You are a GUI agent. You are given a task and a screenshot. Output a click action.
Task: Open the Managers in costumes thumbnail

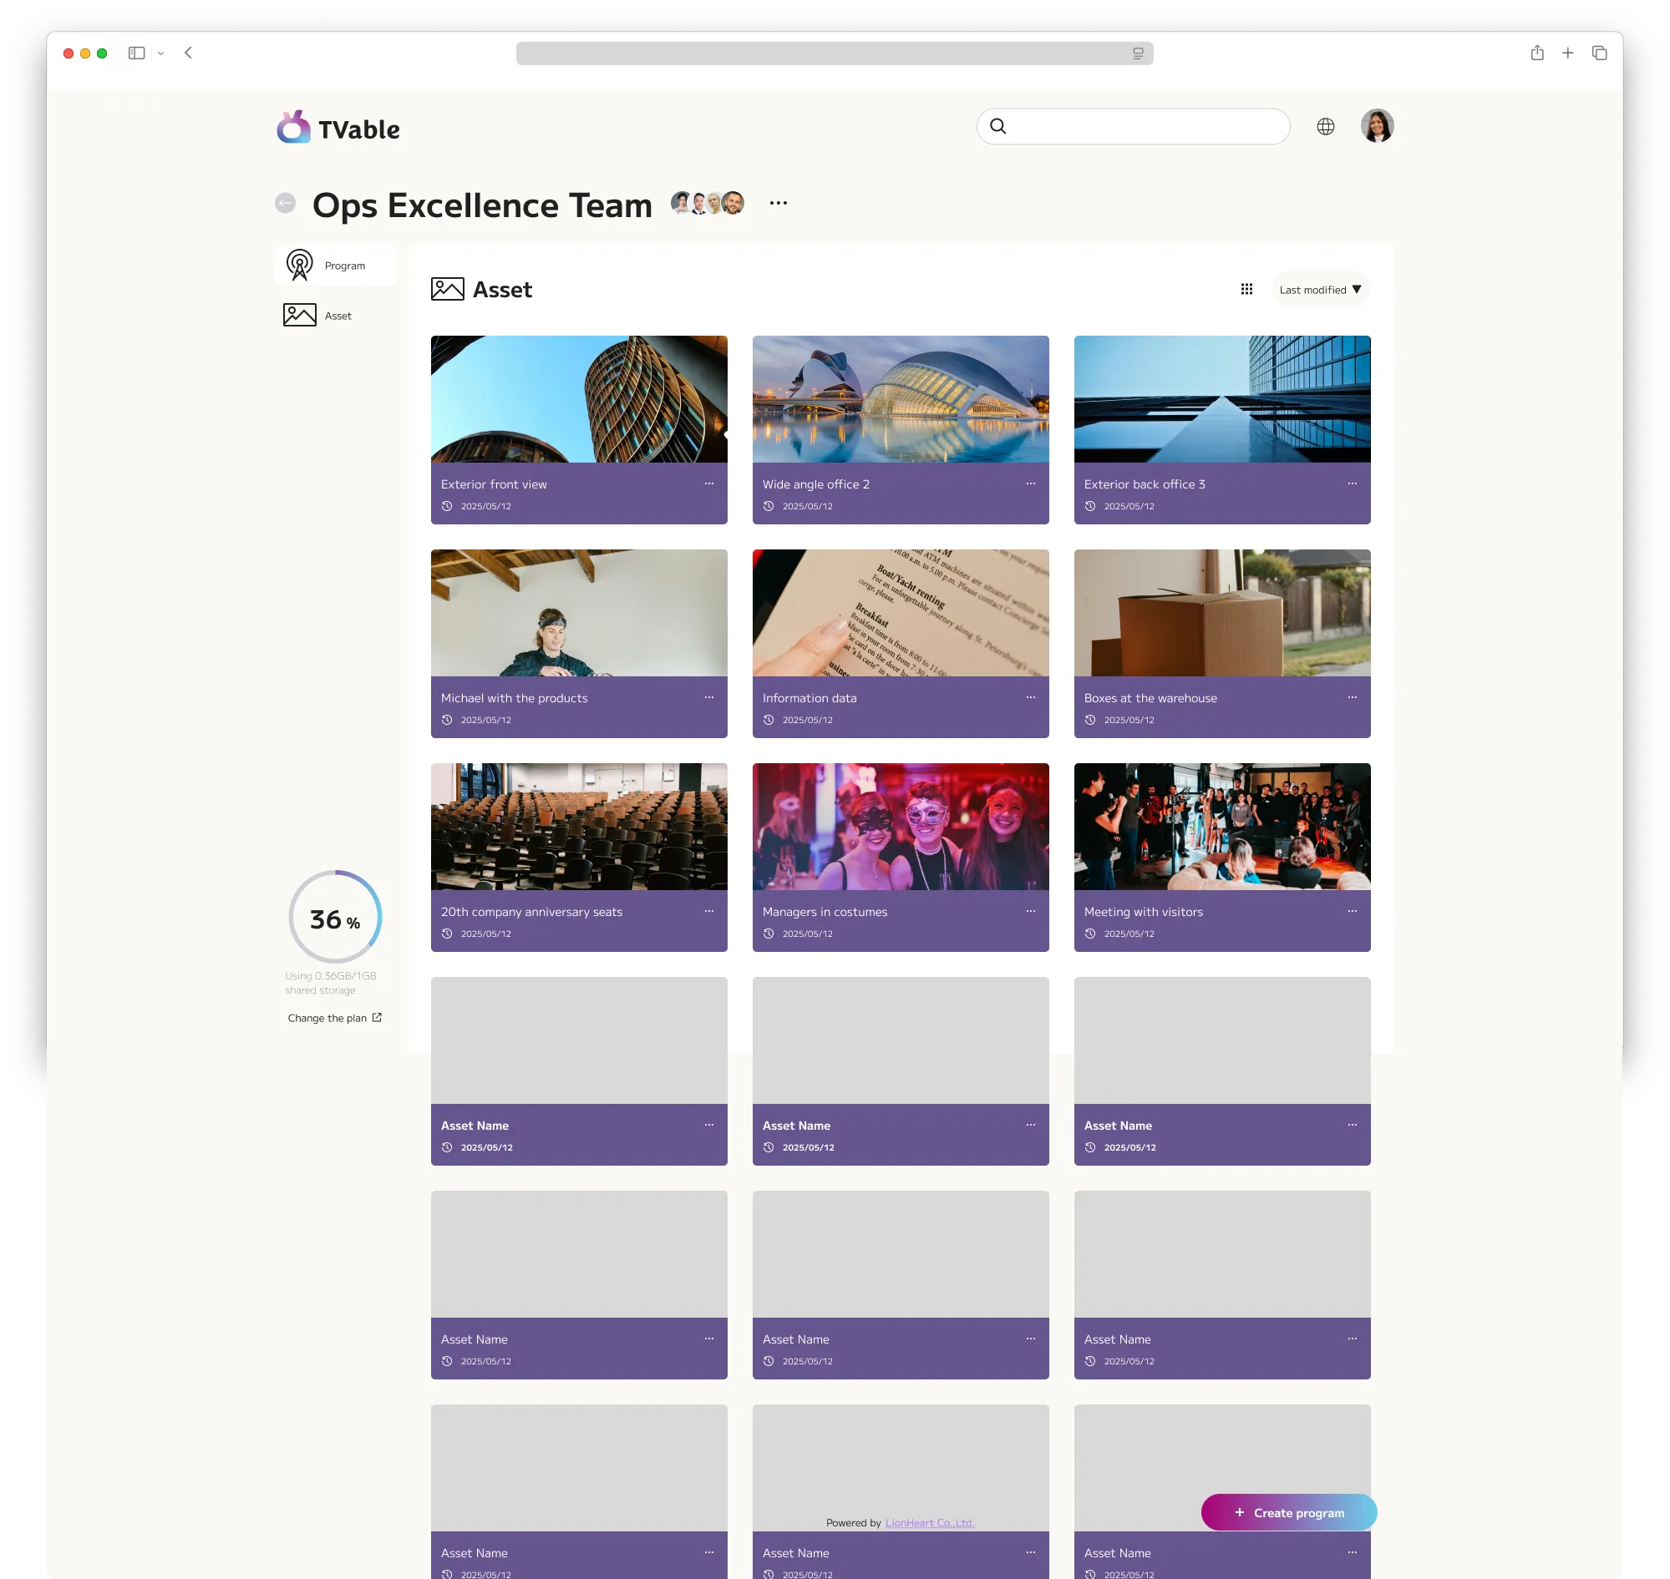click(x=900, y=827)
